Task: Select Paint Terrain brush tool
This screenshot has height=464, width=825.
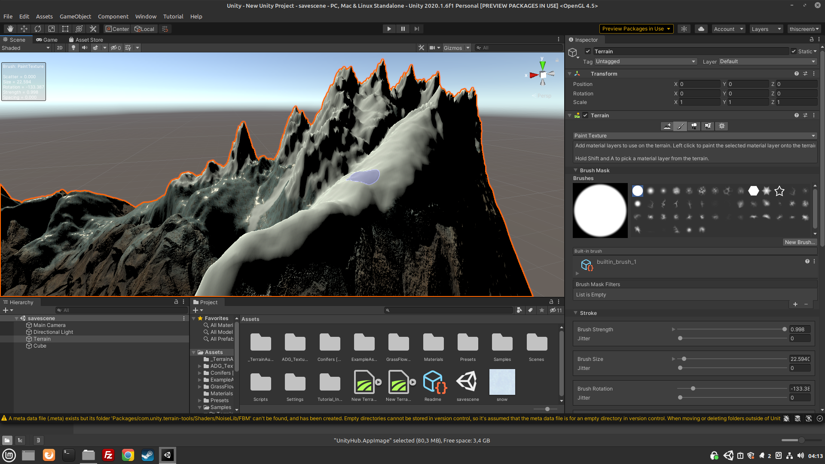Action: point(681,126)
